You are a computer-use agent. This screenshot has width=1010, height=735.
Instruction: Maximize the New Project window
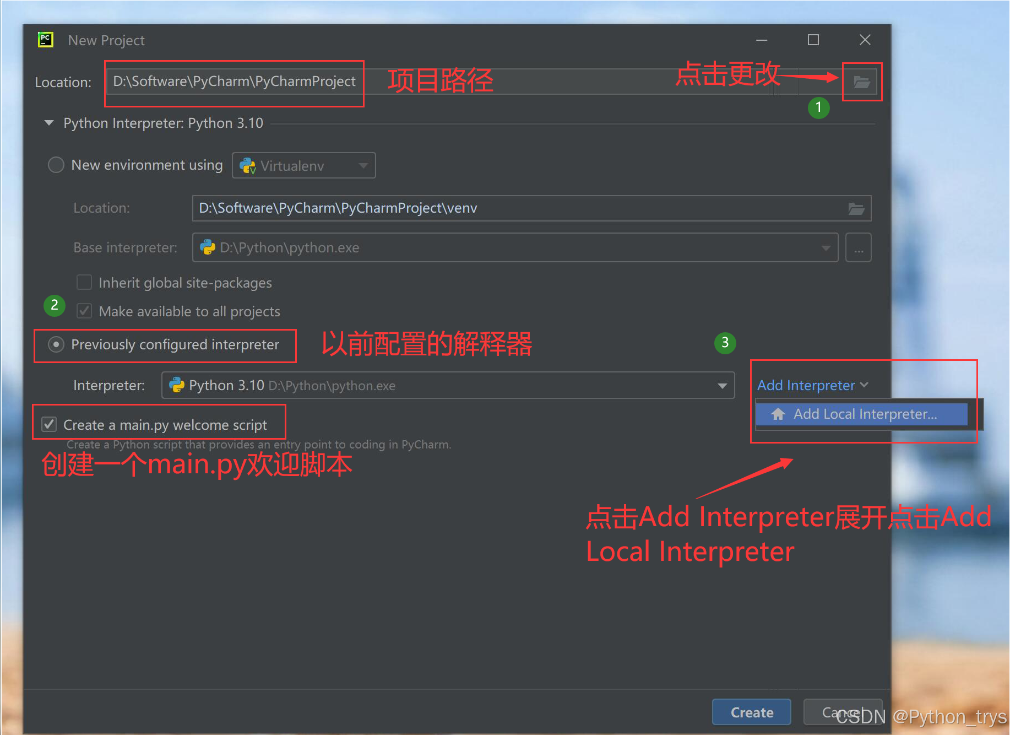coord(813,40)
